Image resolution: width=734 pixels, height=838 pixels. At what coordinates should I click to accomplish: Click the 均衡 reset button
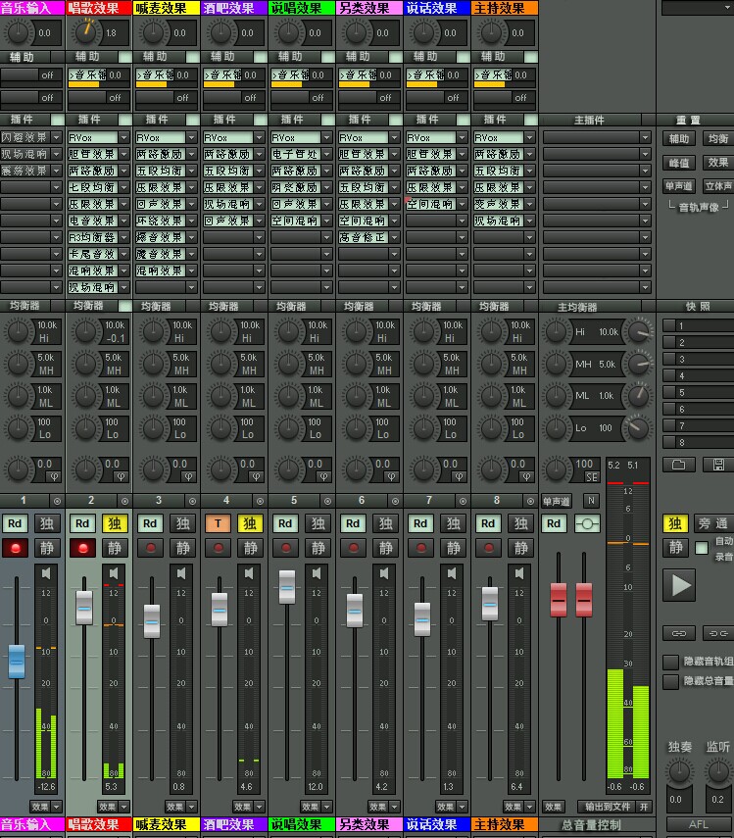[718, 139]
